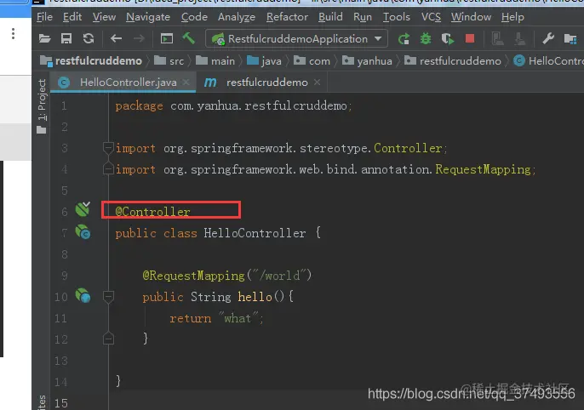This screenshot has width=584, height=410.
Task: Click the "what" return string
Action: [238, 318]
